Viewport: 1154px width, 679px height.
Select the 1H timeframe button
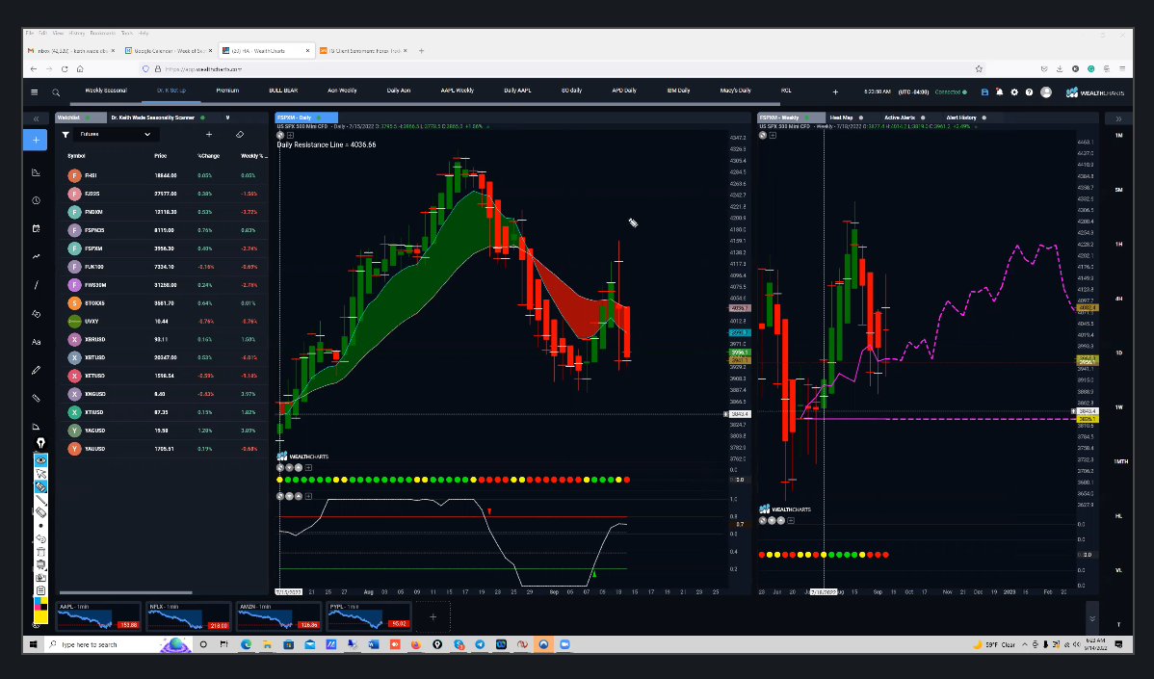(1118, 245)
